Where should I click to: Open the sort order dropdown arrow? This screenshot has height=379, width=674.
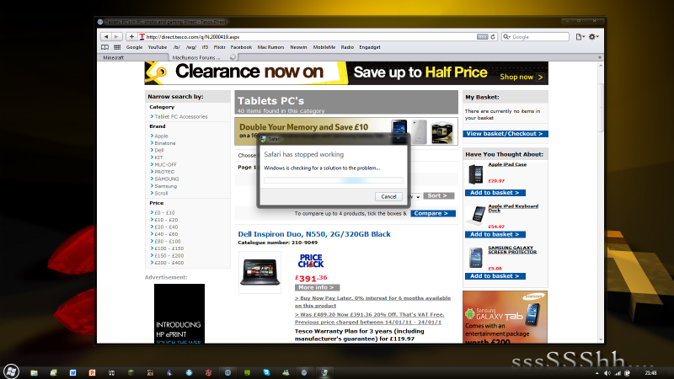click(417, 197)
